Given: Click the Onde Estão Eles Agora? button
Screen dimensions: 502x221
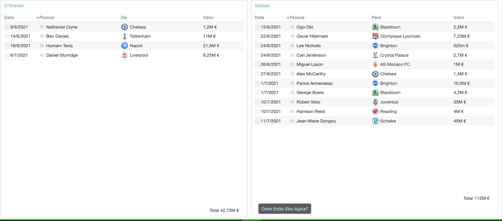Looking at the screenshot, I should coord(285,209).
